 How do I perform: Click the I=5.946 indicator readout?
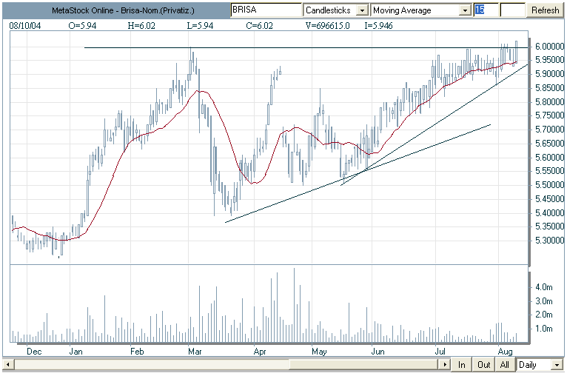(x=378, y=25)
